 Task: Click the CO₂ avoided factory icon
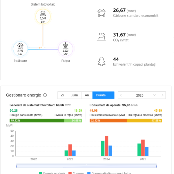point(101,37)
